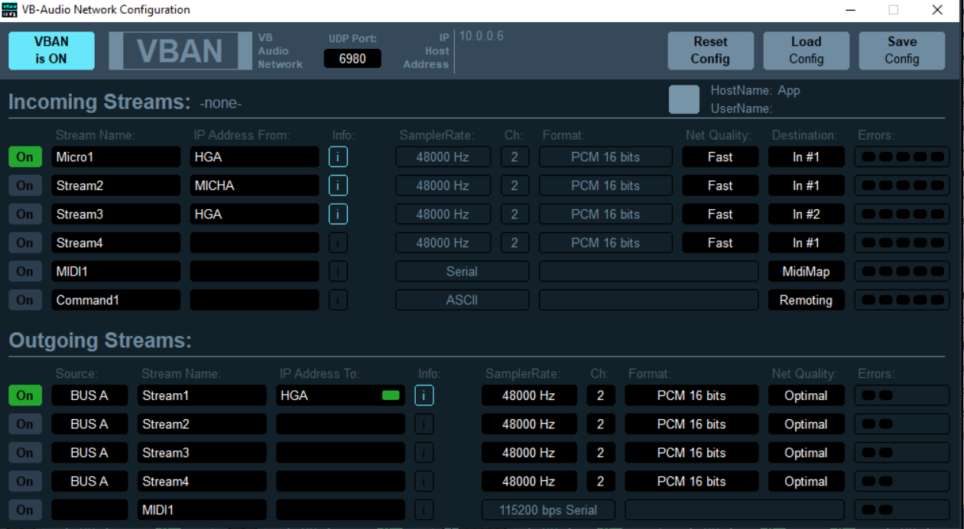
Task: Click HostName: App label
Action: click(755, 90)
